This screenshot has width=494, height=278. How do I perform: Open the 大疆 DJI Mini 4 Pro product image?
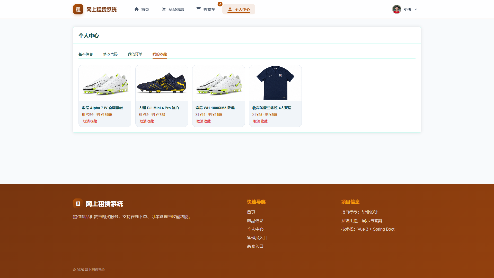(x=162, y=83)
